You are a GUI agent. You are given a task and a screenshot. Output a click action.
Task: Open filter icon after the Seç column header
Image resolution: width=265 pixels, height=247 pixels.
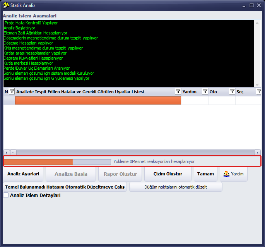point(259,92)
